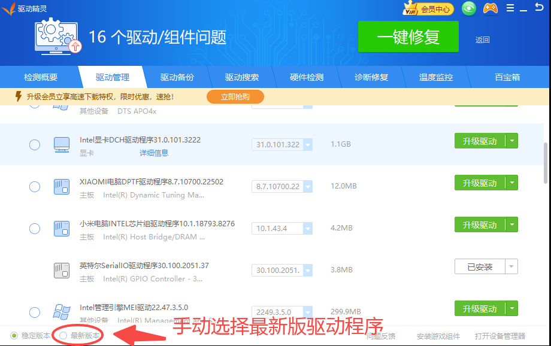
Task: Expand the arrow next to 已安装 button
Action: (511, 267)
